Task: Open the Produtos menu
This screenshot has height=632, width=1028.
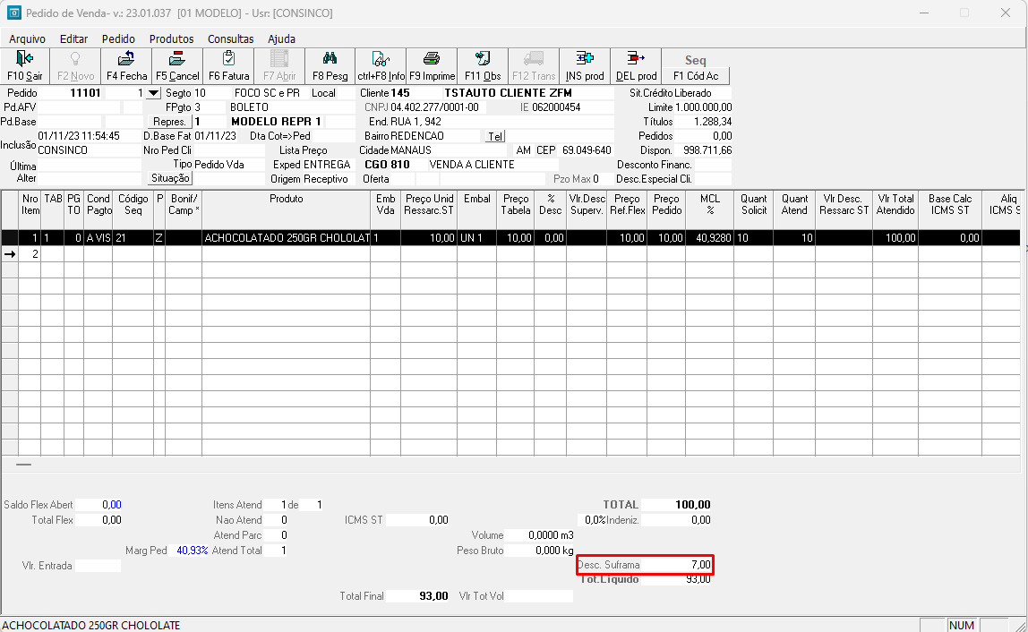Action: [171, 38]
